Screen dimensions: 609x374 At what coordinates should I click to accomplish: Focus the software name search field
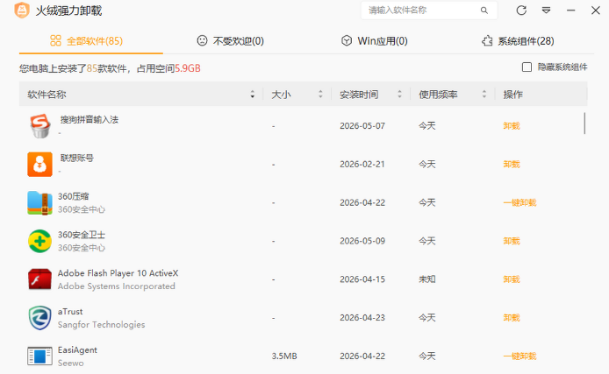(429, 11)
